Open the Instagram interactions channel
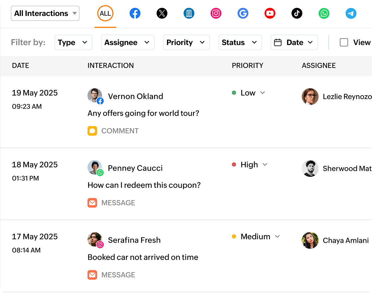The height and width of the screenshot is (293, 372). 216,13
